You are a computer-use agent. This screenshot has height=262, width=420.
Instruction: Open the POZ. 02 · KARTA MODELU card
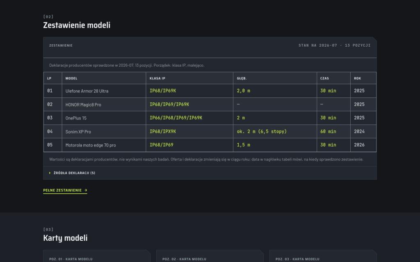[x=210, y=256]
